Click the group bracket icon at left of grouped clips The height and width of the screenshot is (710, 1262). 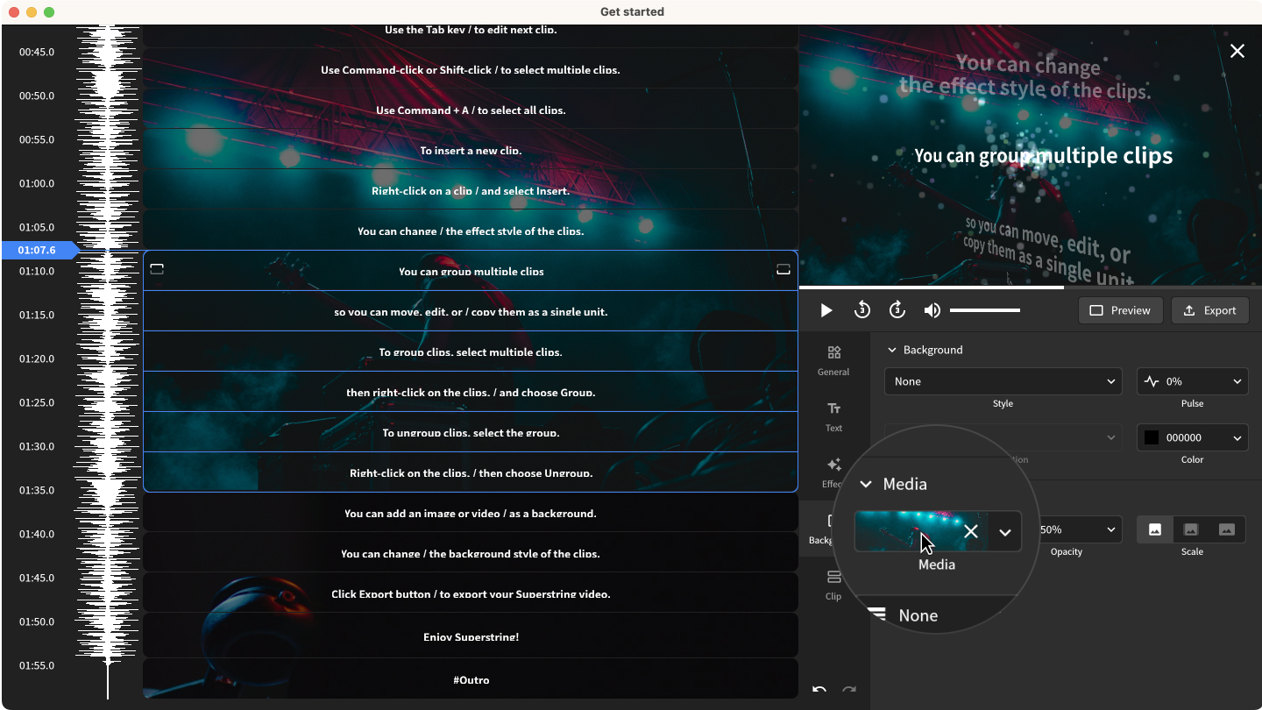click(x=157, y=269)
